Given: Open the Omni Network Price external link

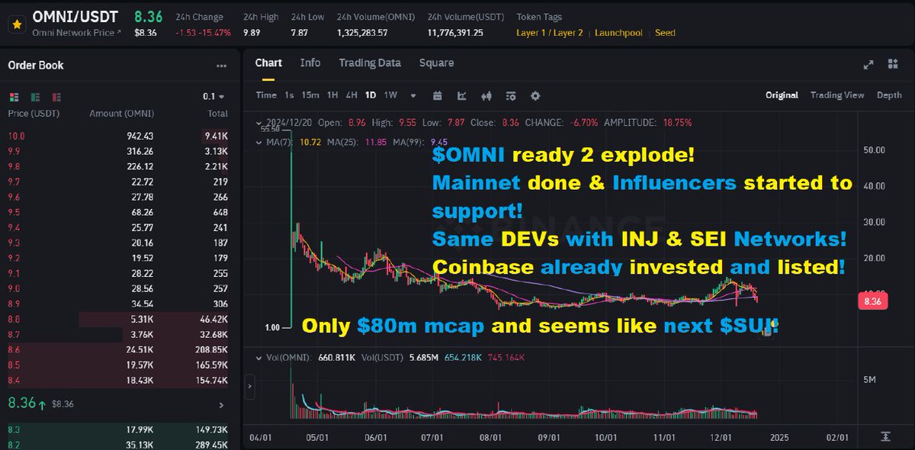Looking at the screenshot, I should [x=76, y=33].
